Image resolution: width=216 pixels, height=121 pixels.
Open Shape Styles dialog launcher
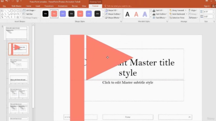[x=121, y=22]
